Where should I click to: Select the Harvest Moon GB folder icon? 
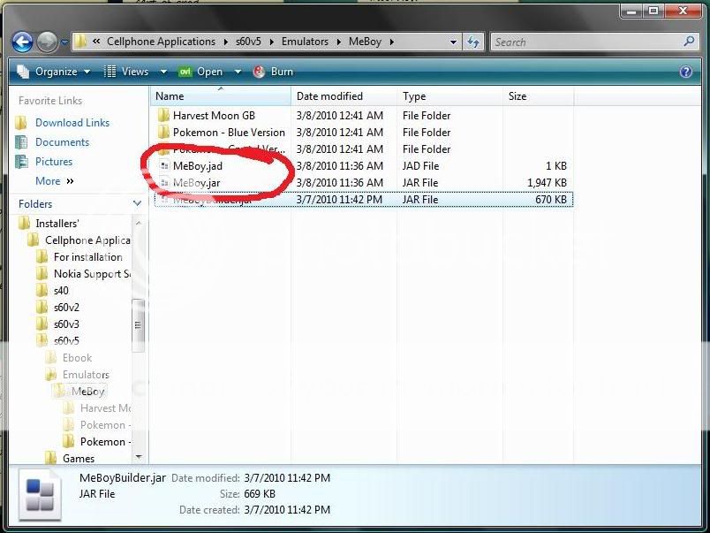coord(163,116)
